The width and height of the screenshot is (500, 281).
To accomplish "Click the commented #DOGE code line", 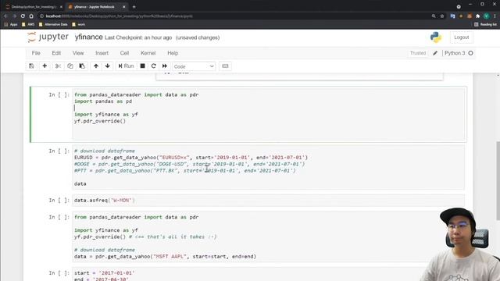I will (189, 164).
